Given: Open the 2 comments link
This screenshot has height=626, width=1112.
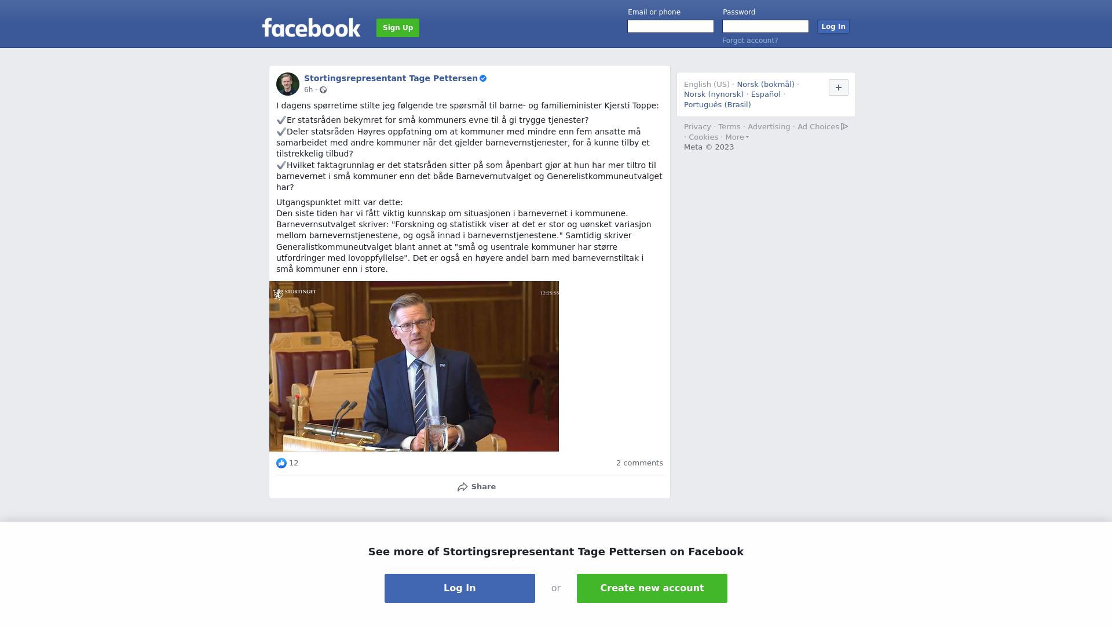Looking at the screenshot, I should tap(639, 463).
